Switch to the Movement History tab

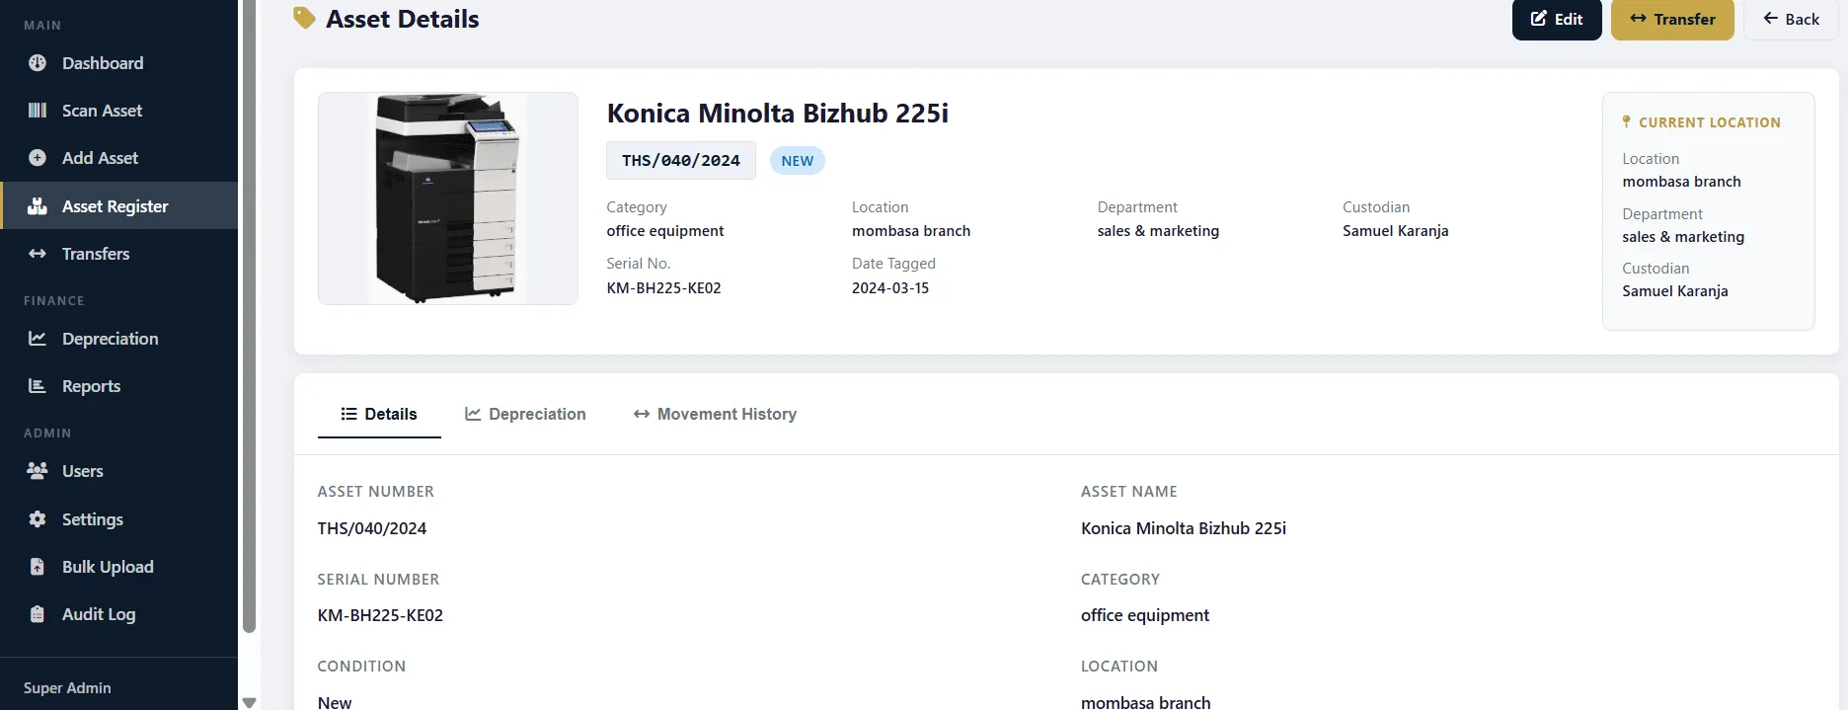point(715,414)
